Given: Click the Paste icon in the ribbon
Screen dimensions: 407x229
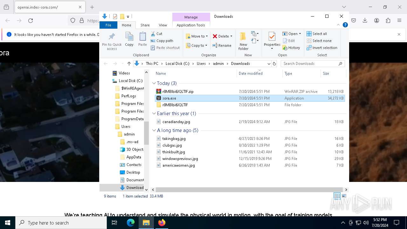Looking at the screenshot, I should (142, 39).
